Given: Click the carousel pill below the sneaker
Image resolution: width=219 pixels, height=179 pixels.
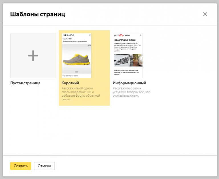Looking at the screenshot, I should tap(76, 72).
